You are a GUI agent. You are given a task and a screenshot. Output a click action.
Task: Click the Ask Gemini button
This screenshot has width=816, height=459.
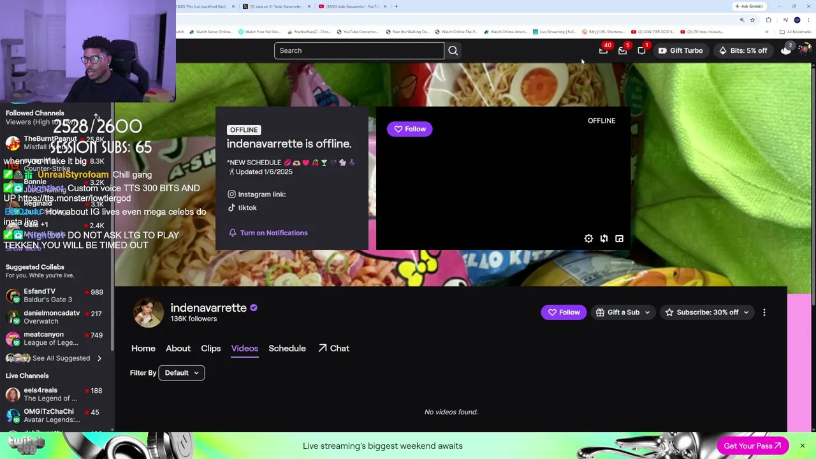(749, 6)
